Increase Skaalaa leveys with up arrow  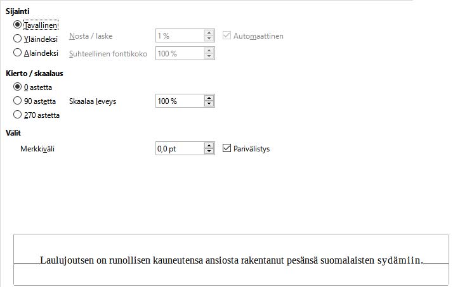point(209,98)
